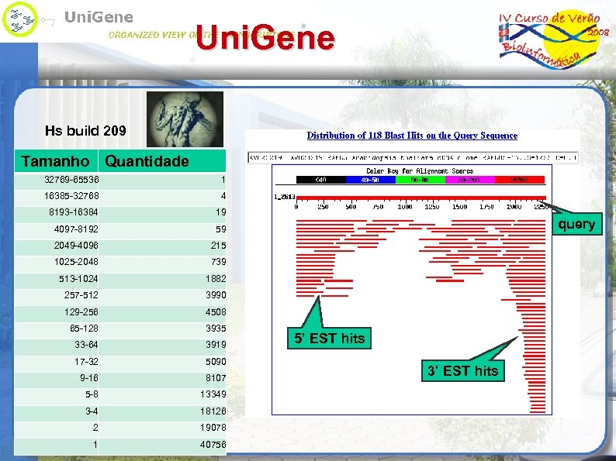The height and width of the screenshot is (461, 616).
Task: Click quantity value 13349
Action: click(x=213, y=394)
